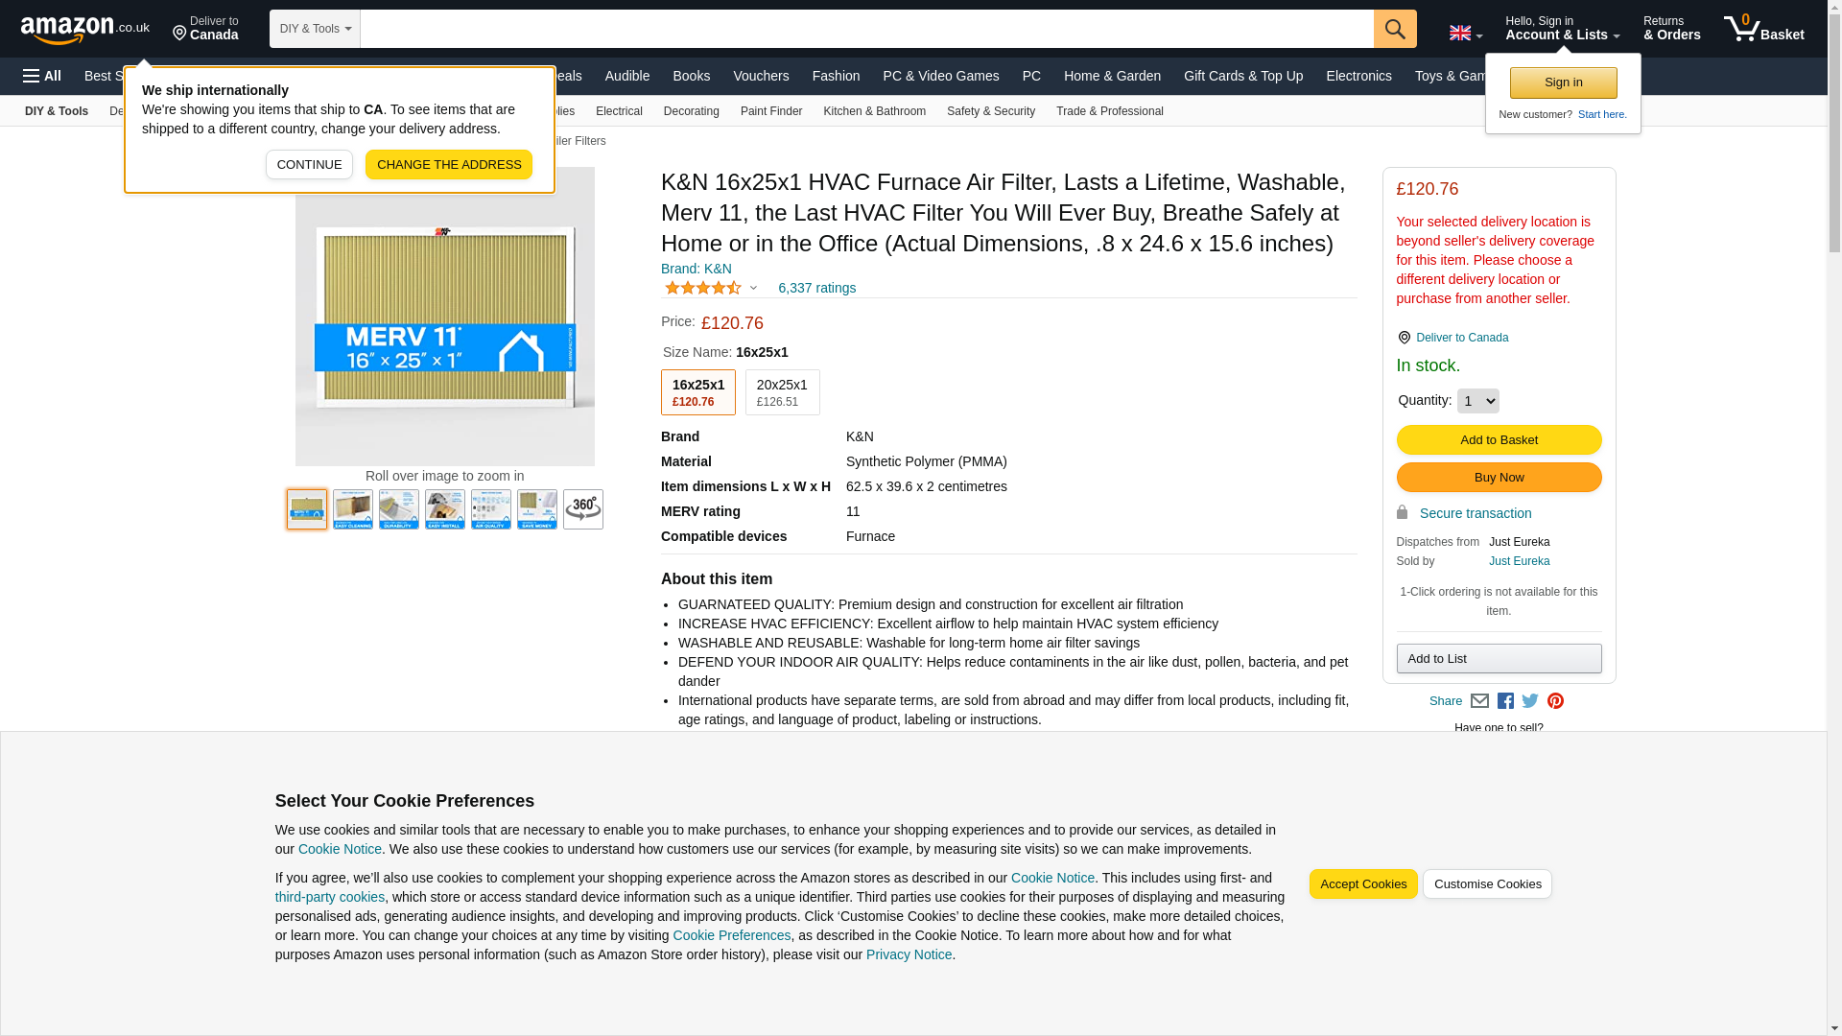Click Add to Basket button
The image size is (1842, 1036).
[x=1498, y=440]
